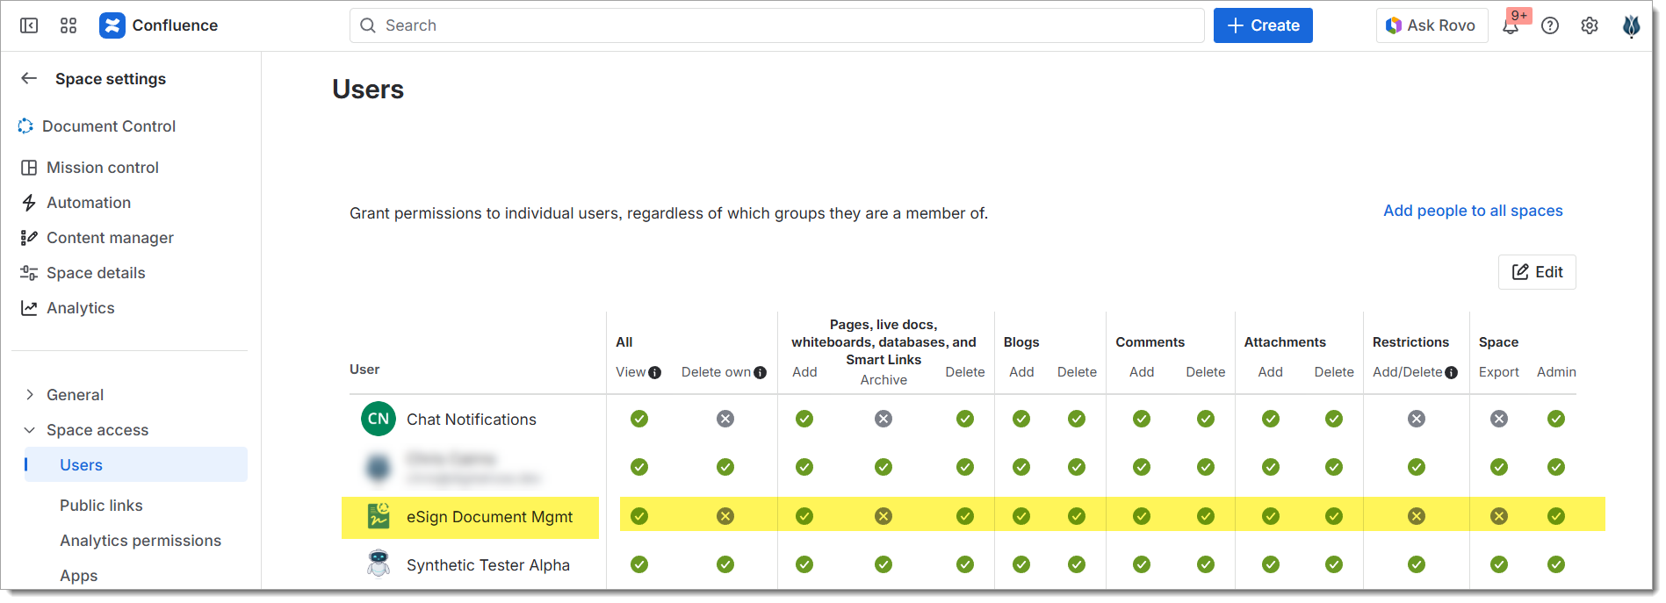The width and height of the screenshot is (1666, 603).
Task: Select Public links in the sidebar
Action: tap(101, 506)
